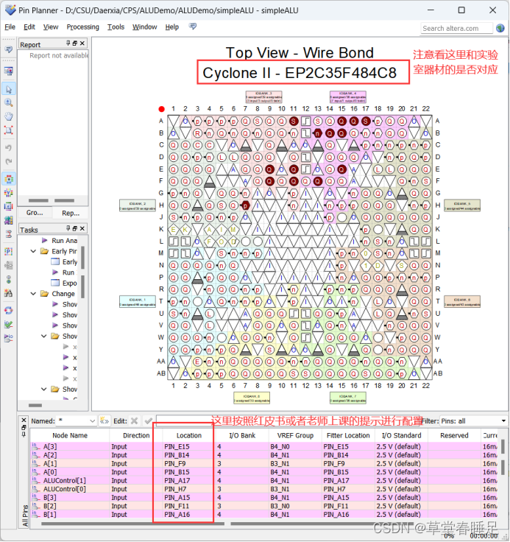Image resolution: width=510 pixels, height=542 pixels.
Task: Click the undo arrow in the left toolbar
Action: coord(9,147)
